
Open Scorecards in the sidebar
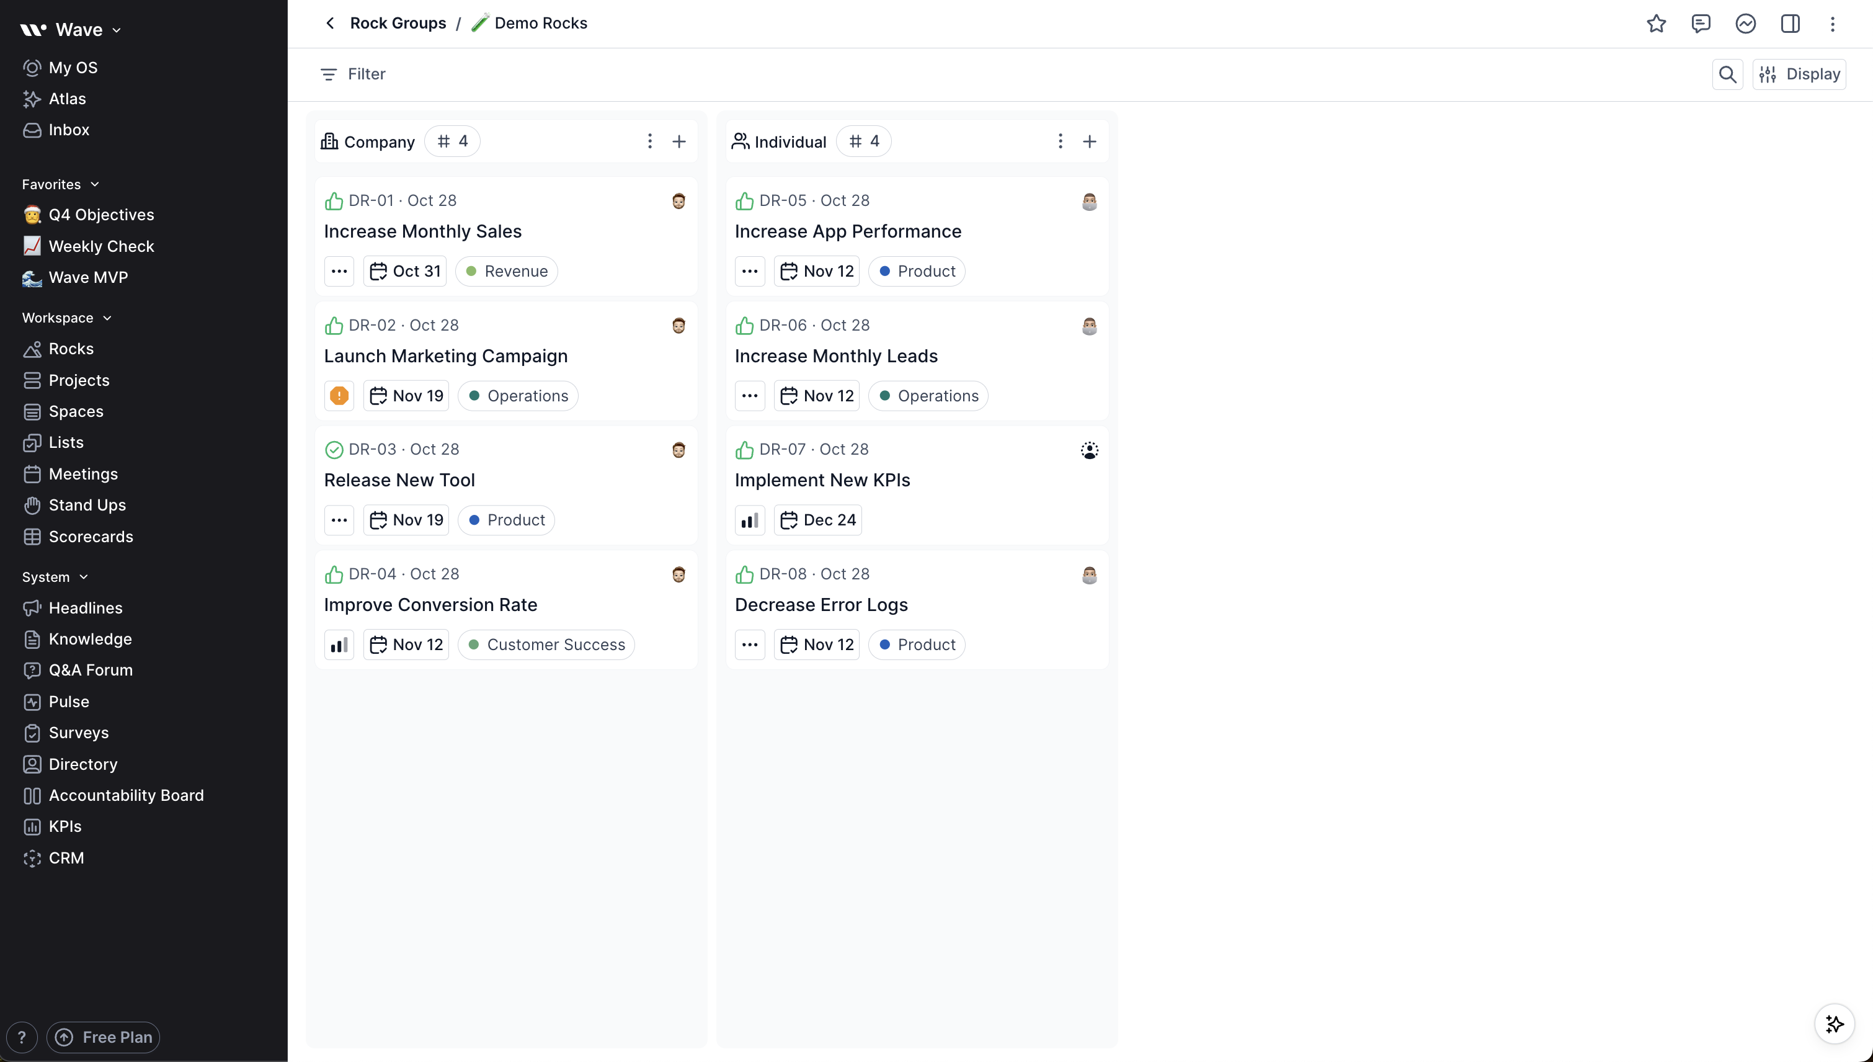(x=91, y=537)
